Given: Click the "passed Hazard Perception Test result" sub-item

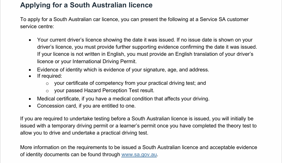Looking at the screenshot, I should [104, 91].
